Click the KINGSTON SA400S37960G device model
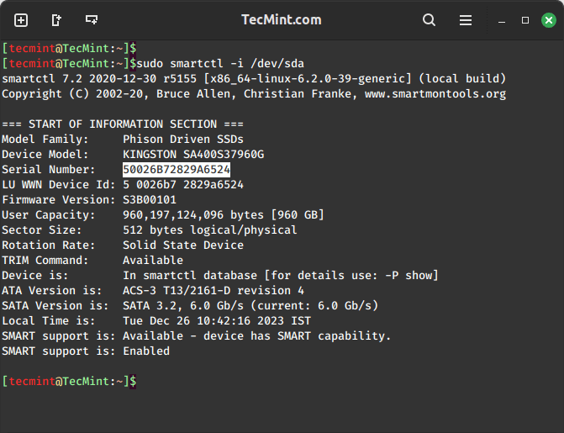The width and height of the screenshot is (564, 433). pyautogui.click(x=193, y=154)
